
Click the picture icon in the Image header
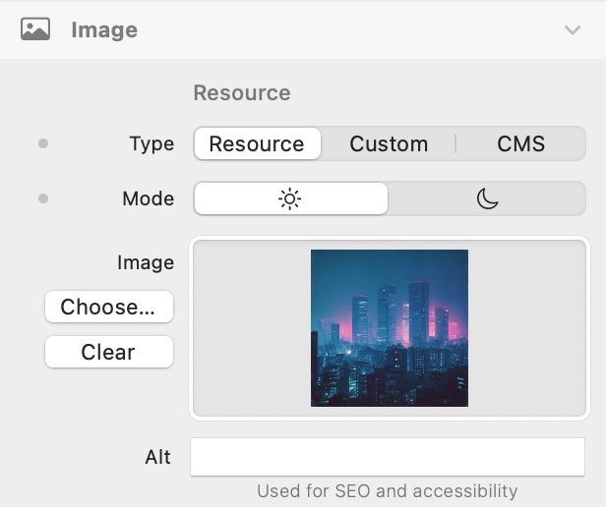point(35,29)
